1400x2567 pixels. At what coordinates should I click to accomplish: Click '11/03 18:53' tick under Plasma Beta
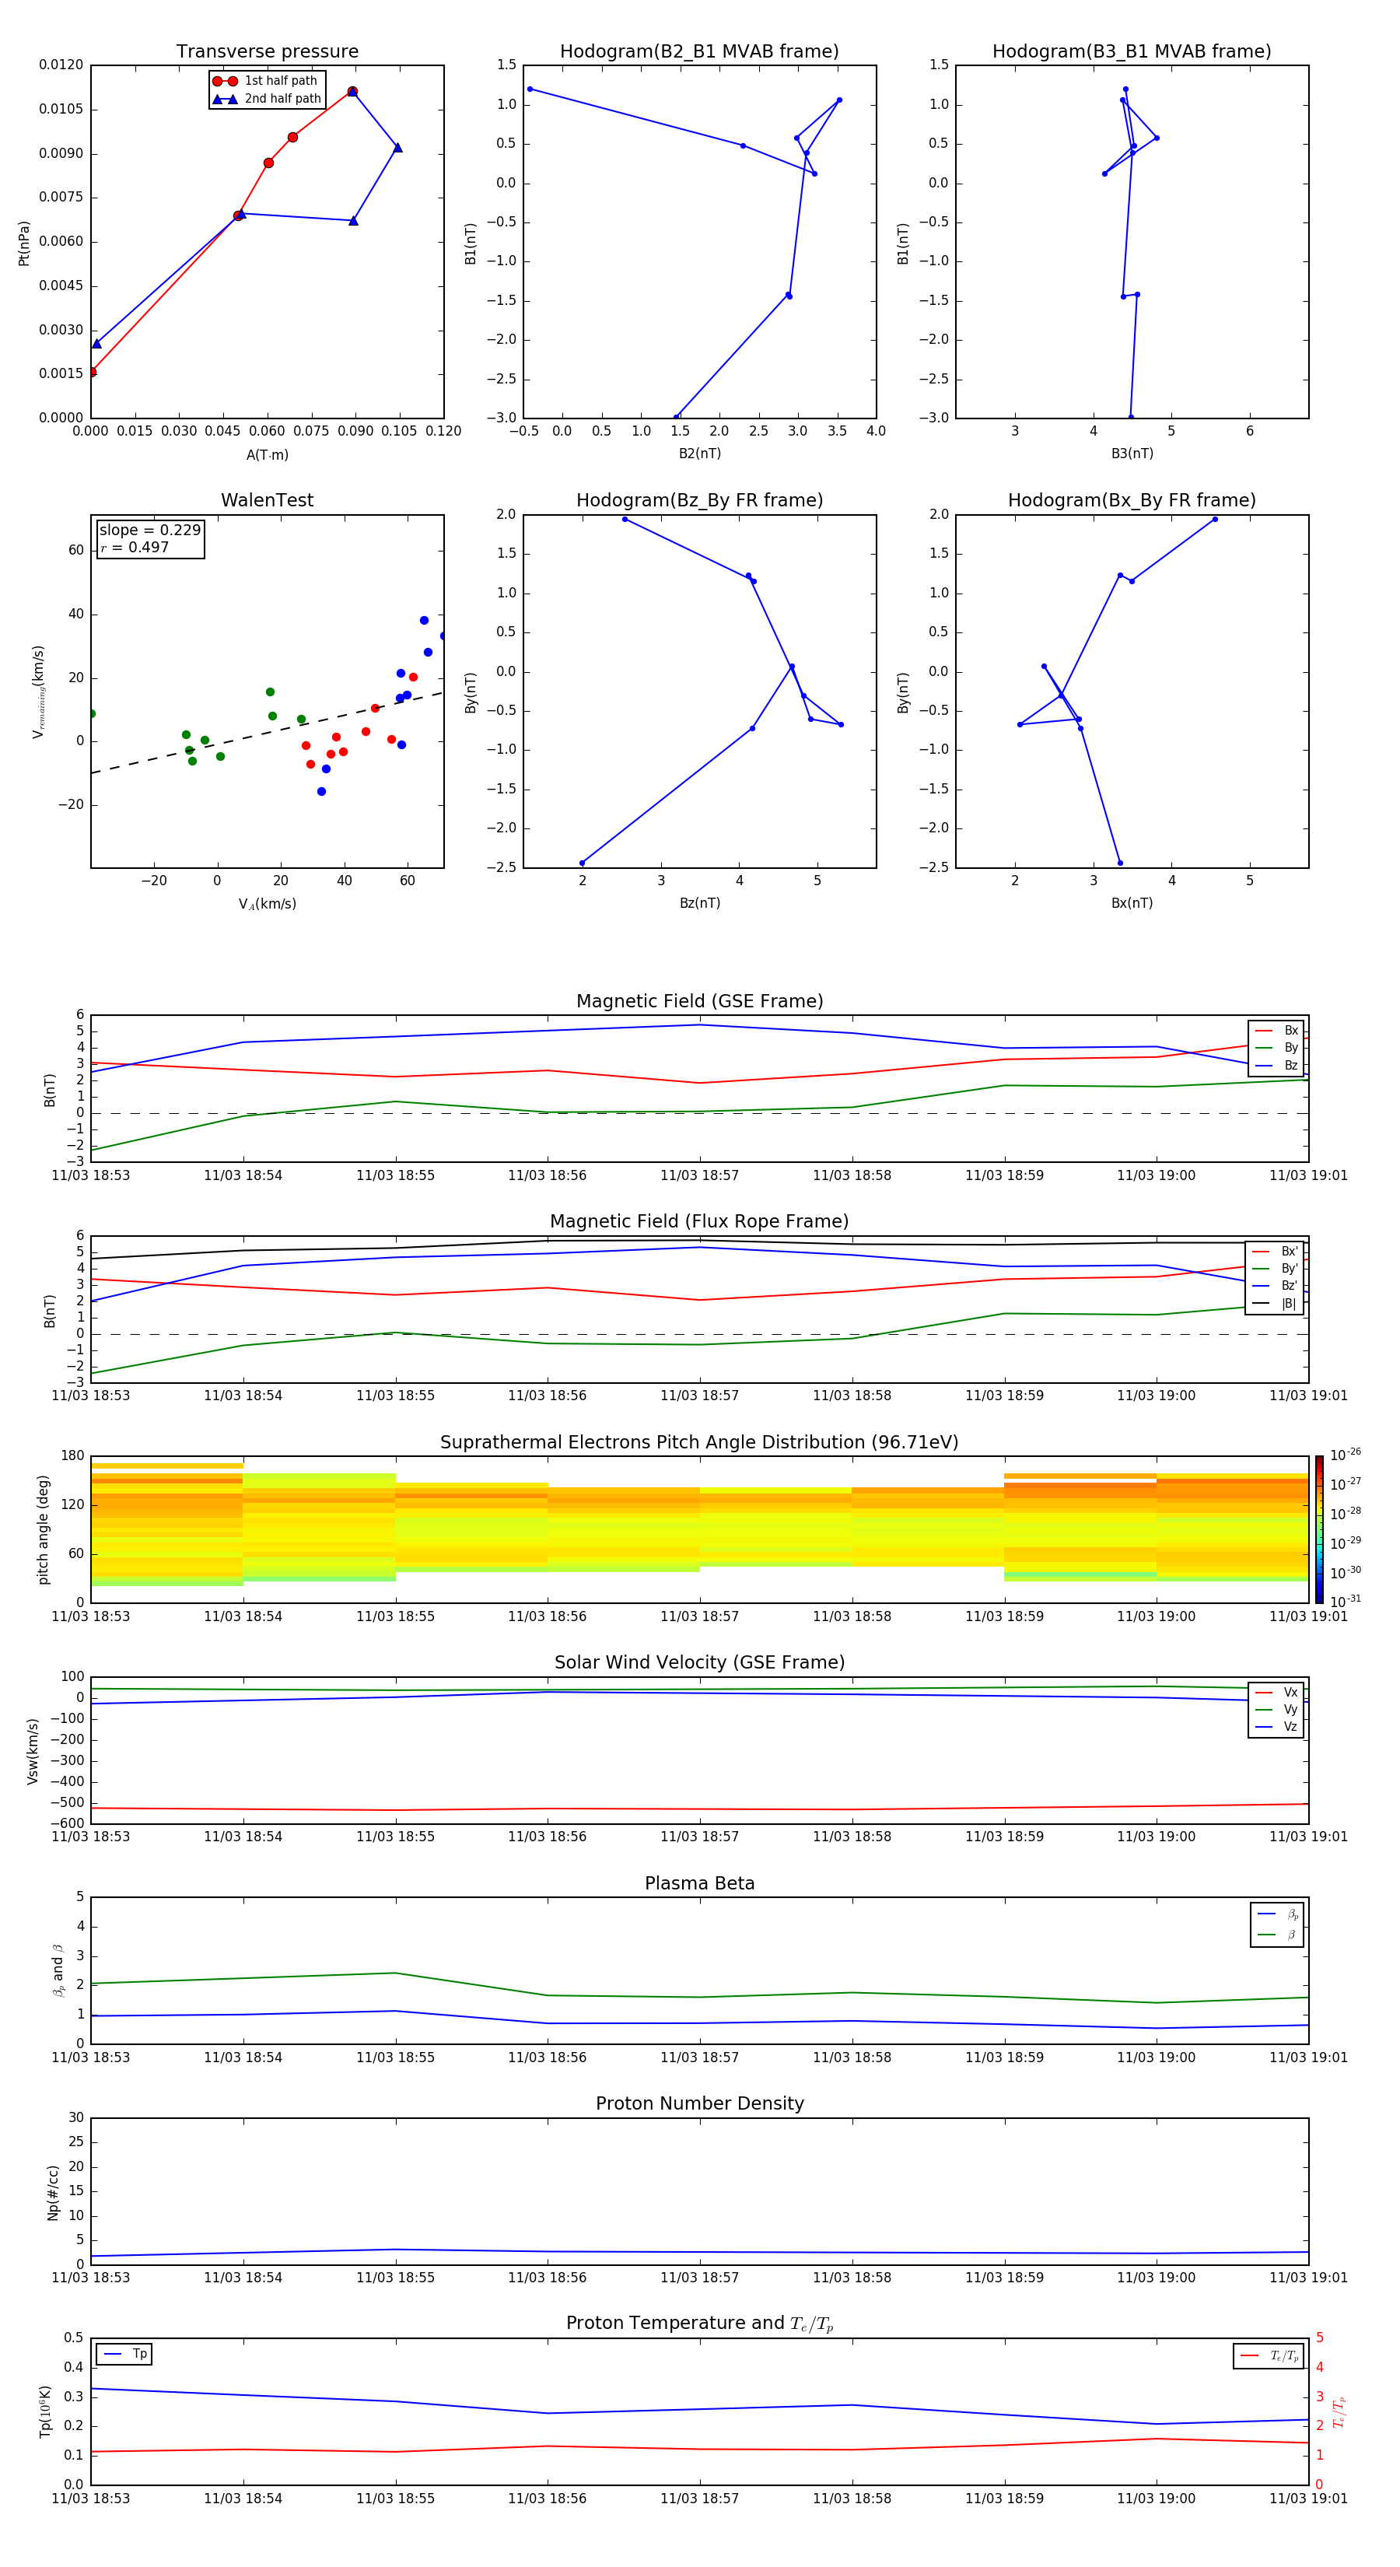[x=91, y=2057]
